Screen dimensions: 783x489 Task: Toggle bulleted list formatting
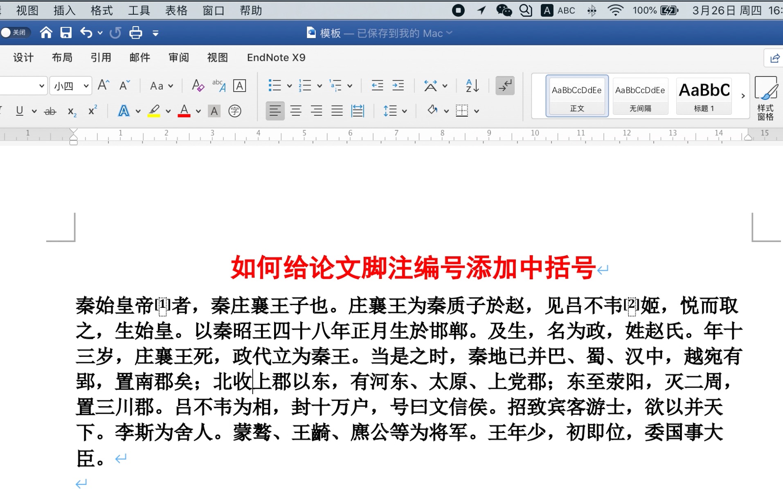coord(275,85)
